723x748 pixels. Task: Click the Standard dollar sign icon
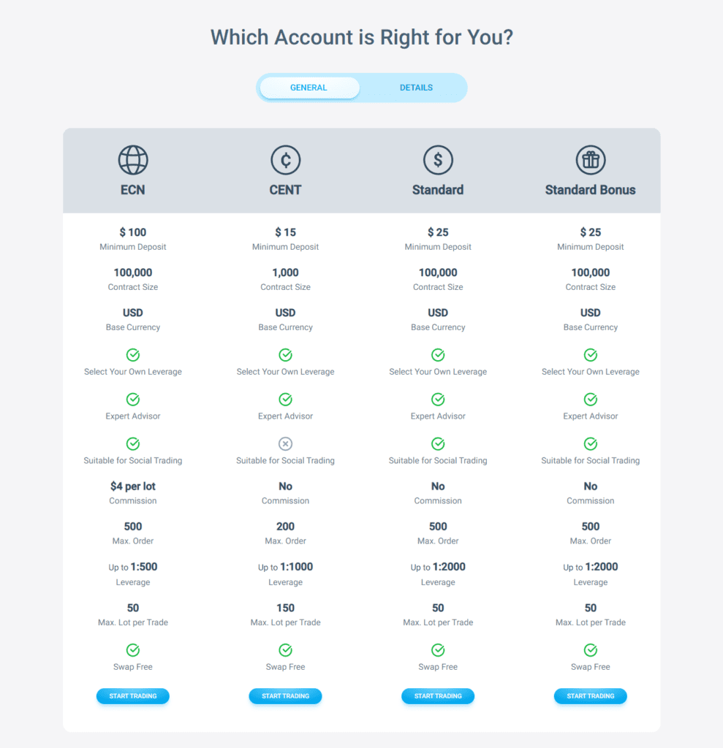(x=438, y=160)
